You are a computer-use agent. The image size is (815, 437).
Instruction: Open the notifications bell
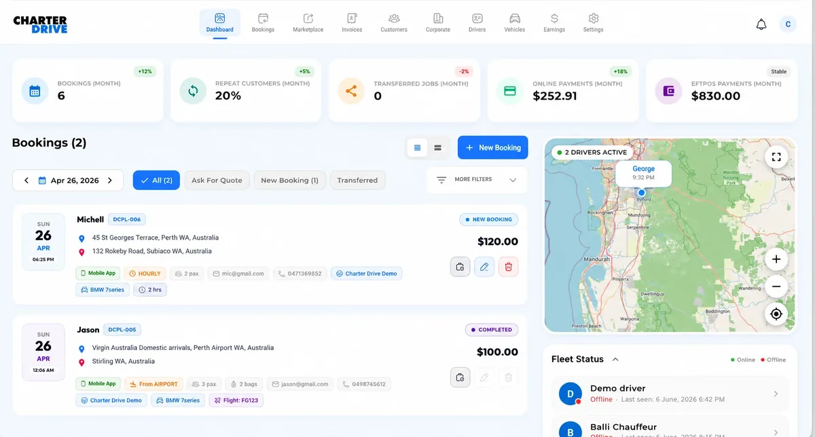click(761, 24)
